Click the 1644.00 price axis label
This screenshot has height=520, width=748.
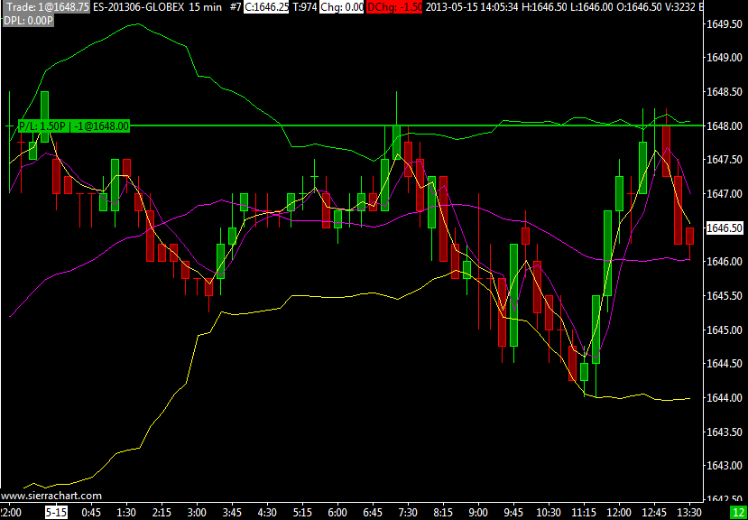pyautogui.click(x=725, y=398)
